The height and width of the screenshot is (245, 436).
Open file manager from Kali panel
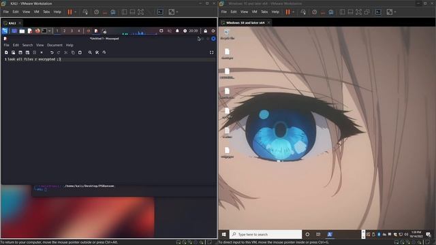(22, 31)
